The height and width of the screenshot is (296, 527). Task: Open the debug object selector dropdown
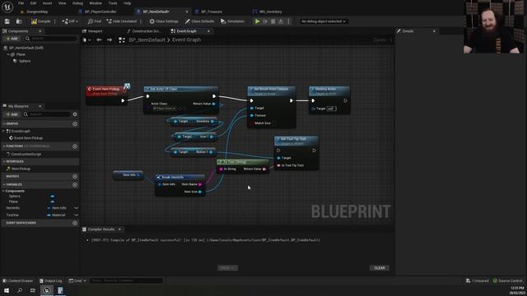pos(324,21)
